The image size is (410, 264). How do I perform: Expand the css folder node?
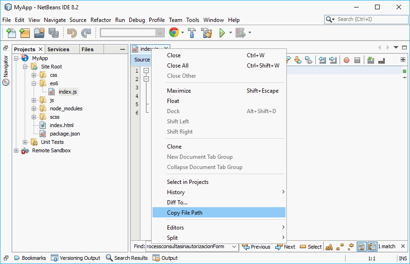pos(34,75)
